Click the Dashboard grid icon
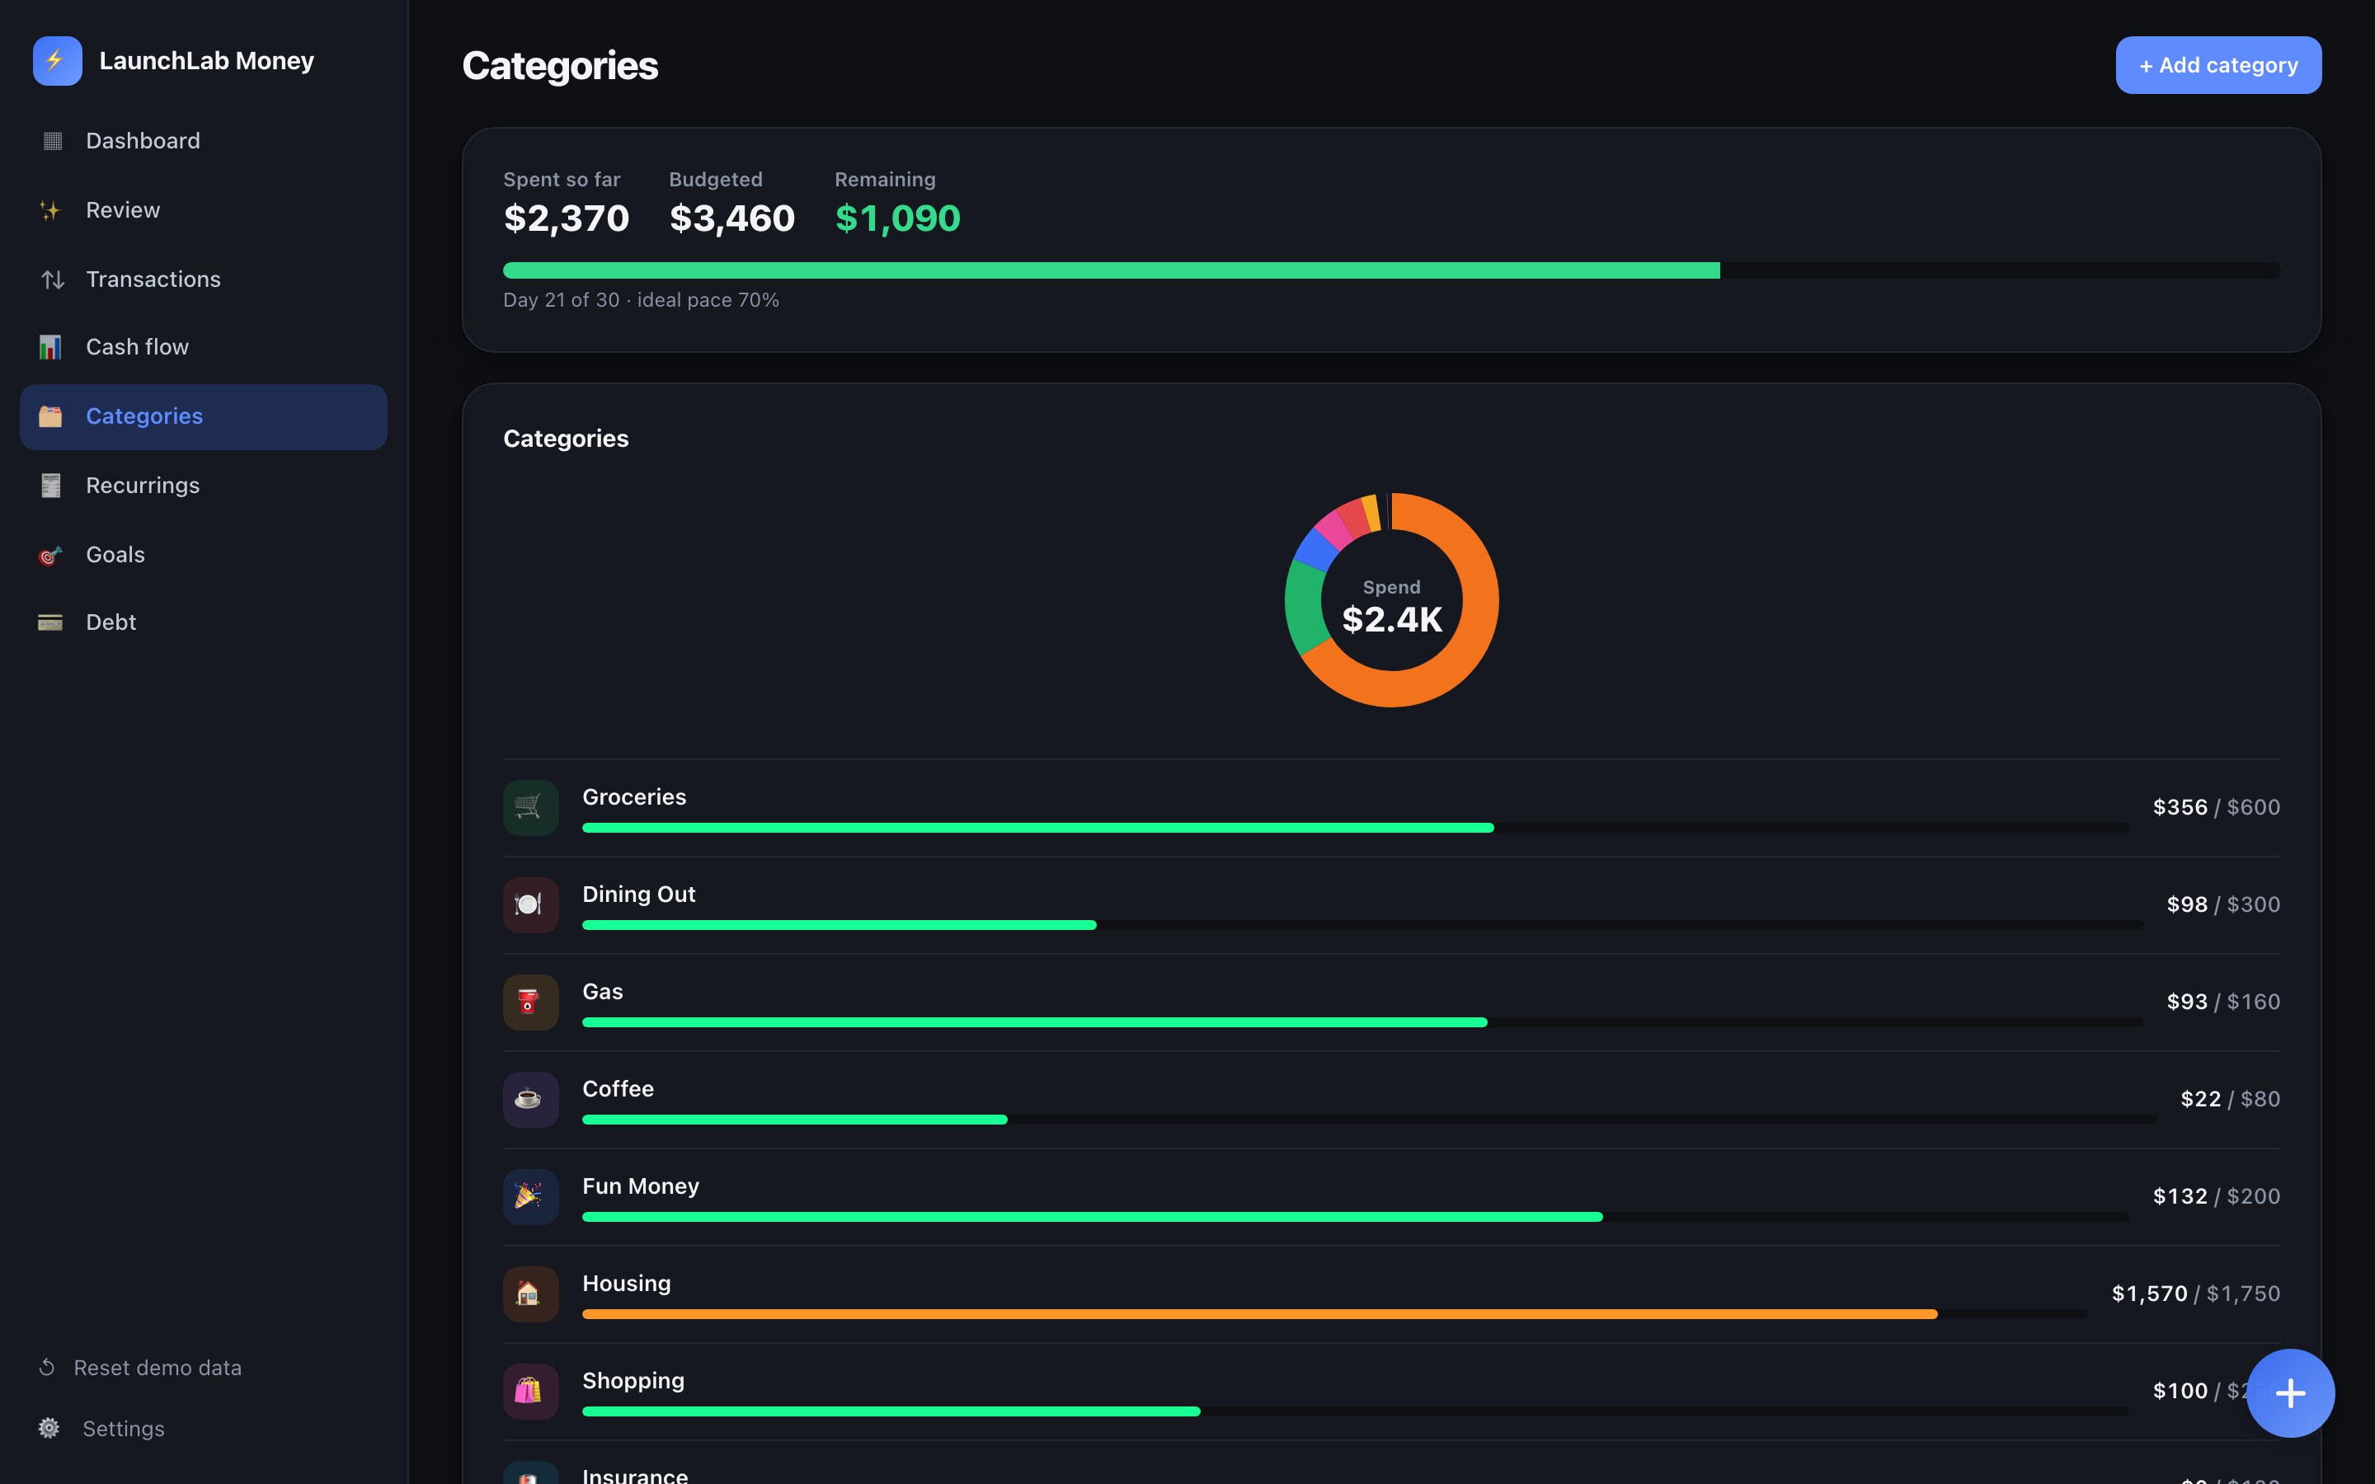The image size is (2375, 1484). coord(52,141)
